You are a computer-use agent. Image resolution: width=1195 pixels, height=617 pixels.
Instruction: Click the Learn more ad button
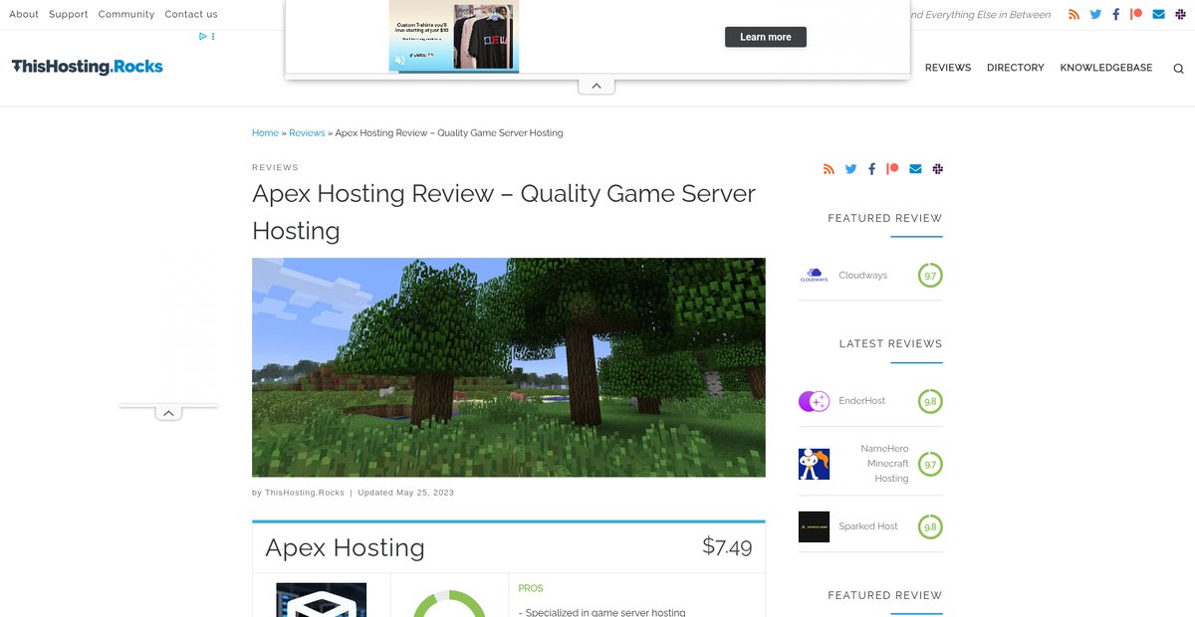point(766,37)
